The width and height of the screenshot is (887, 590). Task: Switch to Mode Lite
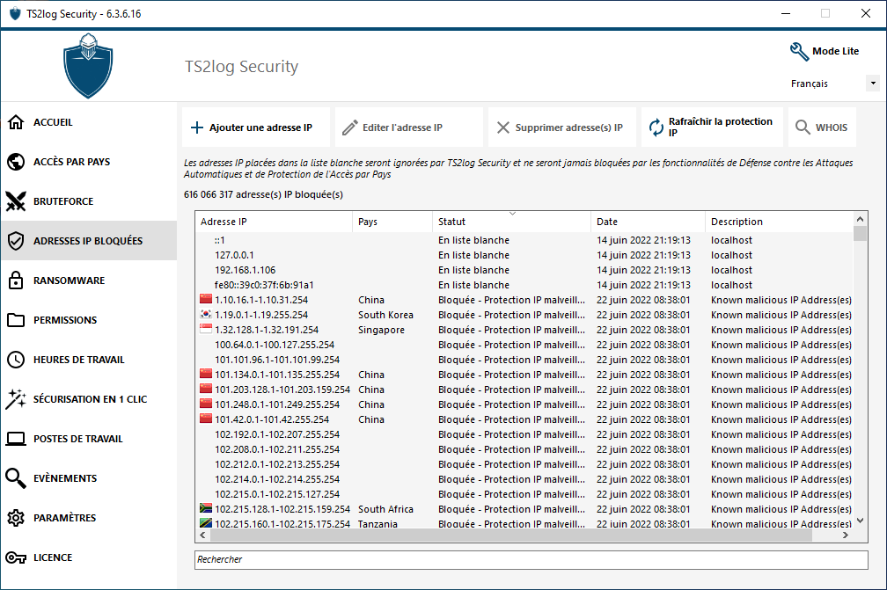[825, 51]
